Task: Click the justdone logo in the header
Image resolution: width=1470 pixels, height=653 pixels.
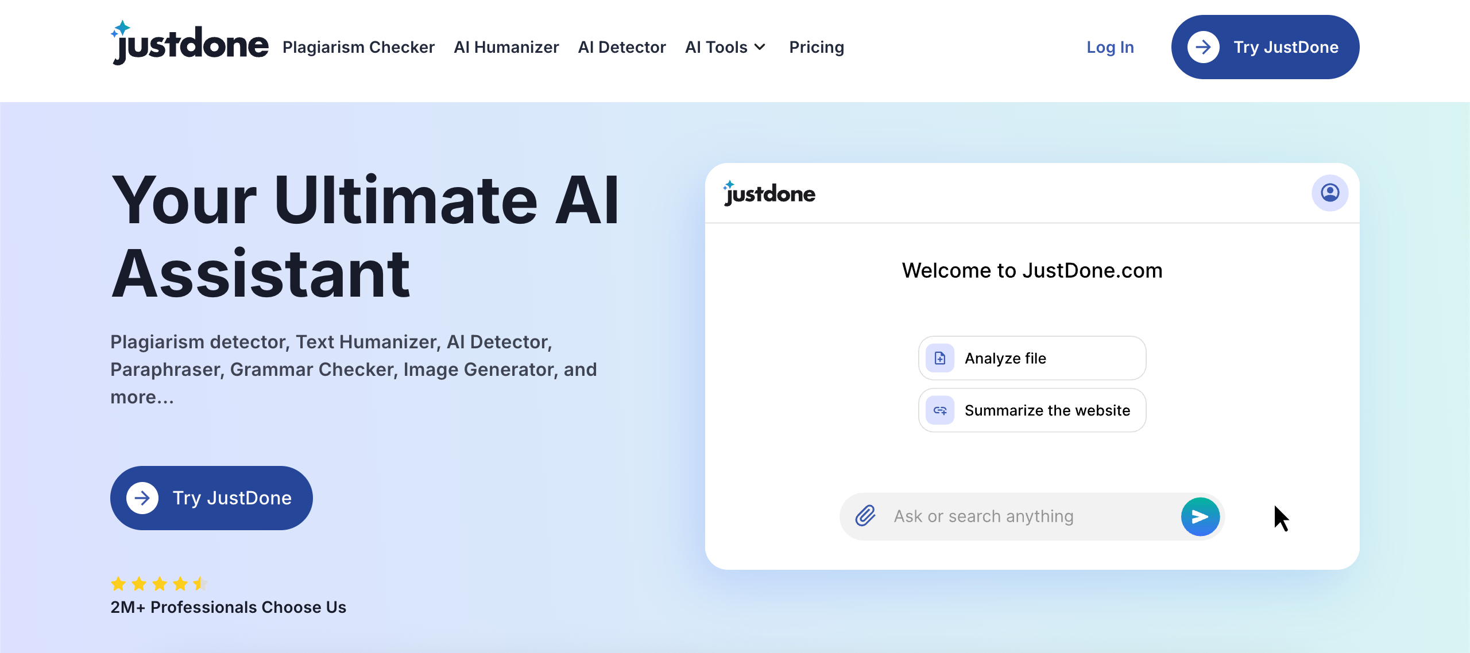Action: [x=189, y=43]
